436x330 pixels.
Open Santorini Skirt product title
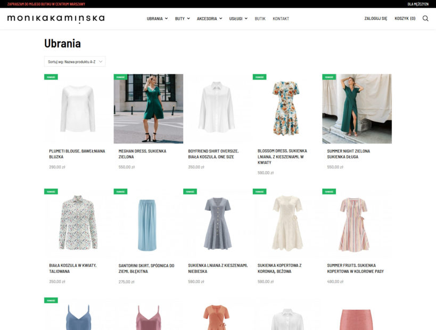146,269
